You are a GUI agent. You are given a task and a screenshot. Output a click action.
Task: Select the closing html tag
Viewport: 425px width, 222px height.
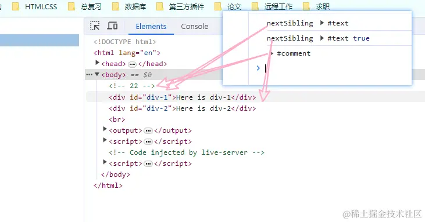[108, 185]
